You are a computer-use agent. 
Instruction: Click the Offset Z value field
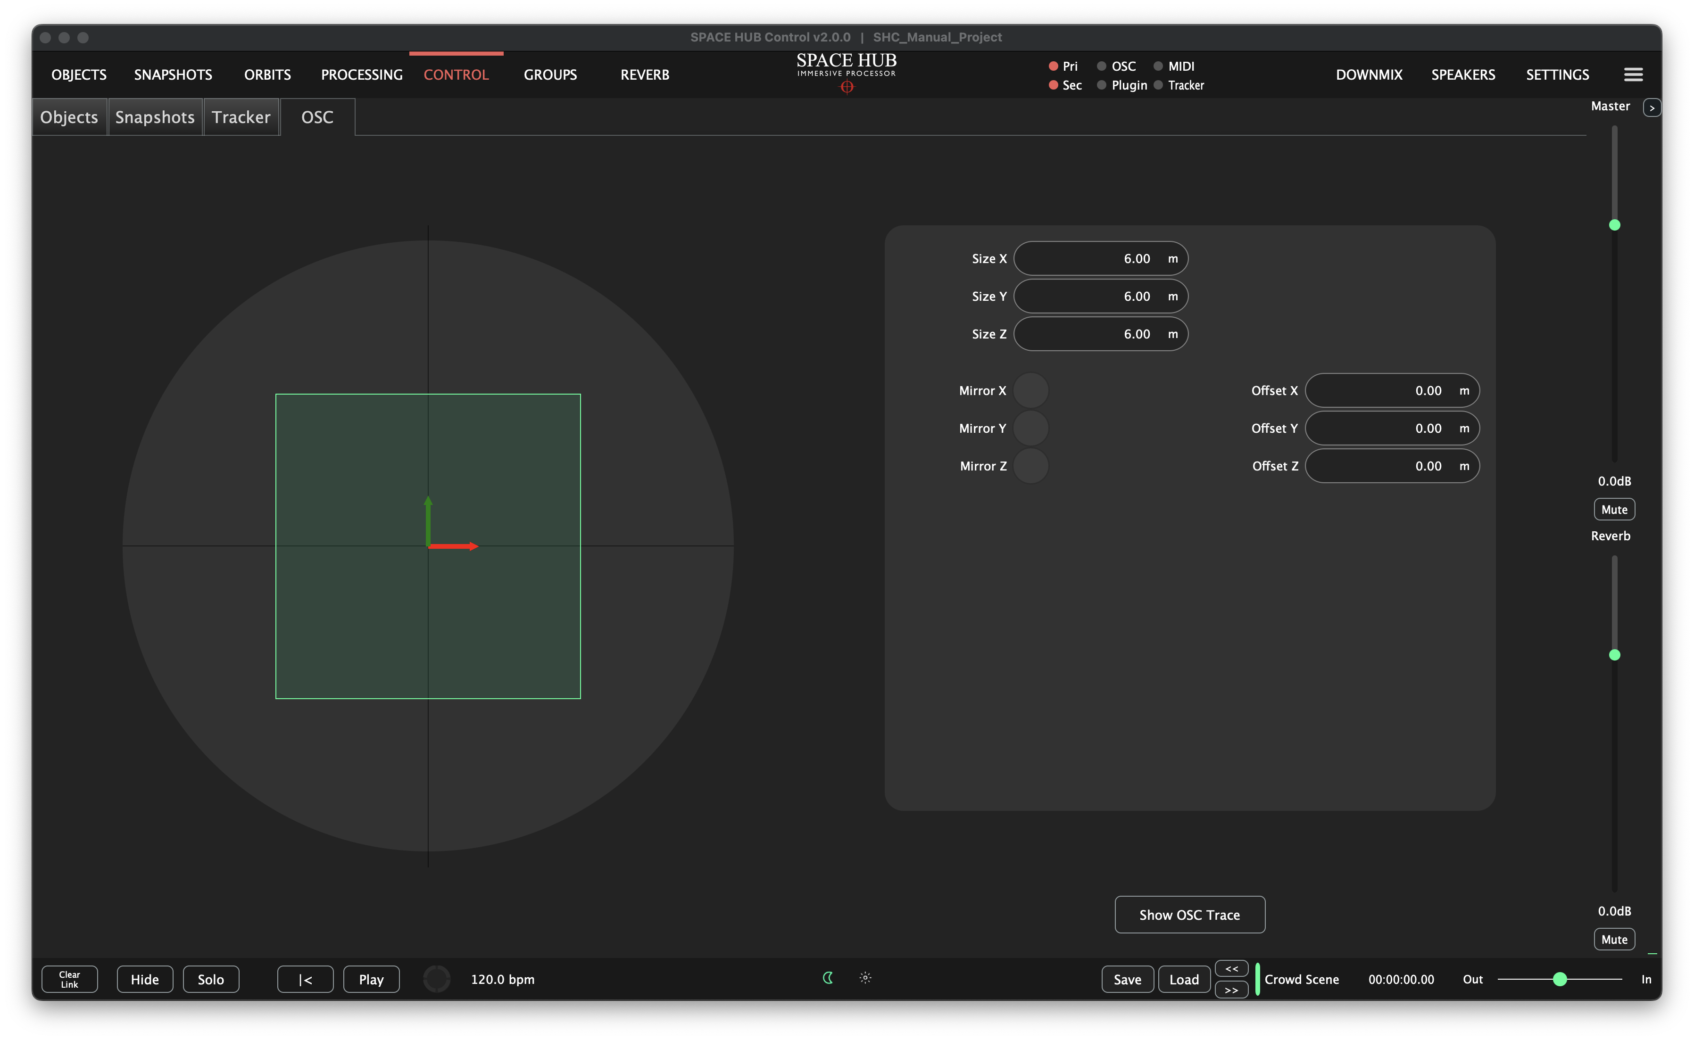click(x=1391, y=466)
